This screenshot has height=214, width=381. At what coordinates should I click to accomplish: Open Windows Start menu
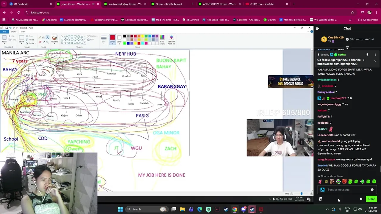tap(120, 209)
